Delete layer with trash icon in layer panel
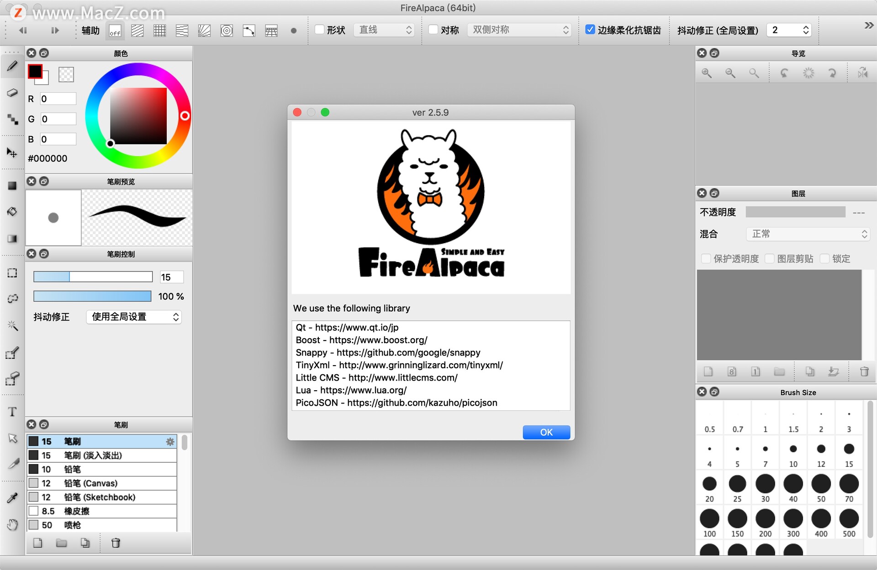This screenshot has width=877, height=570. tap(864, 372)
